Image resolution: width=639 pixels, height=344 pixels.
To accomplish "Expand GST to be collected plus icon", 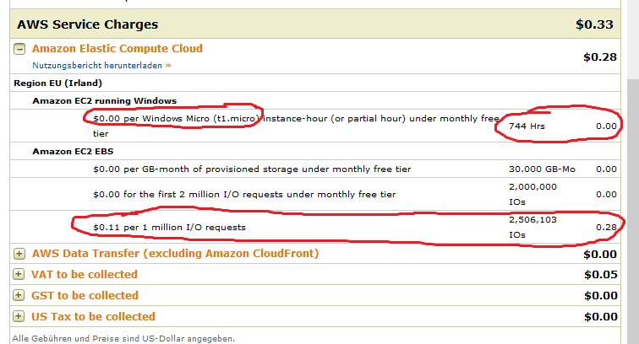I will pos(19,295).
